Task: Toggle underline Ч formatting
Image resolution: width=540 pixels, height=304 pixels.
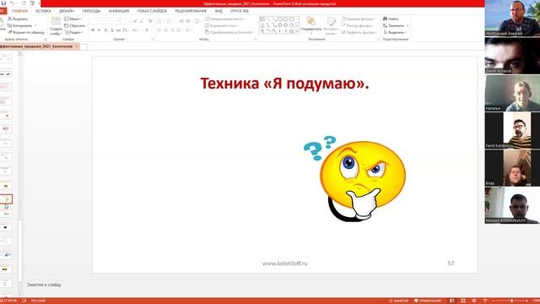Action: pyautogui.click(x=105, y=30)
